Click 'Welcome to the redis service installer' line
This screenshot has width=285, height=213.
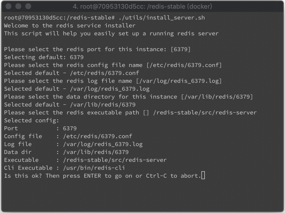(70, 26)
